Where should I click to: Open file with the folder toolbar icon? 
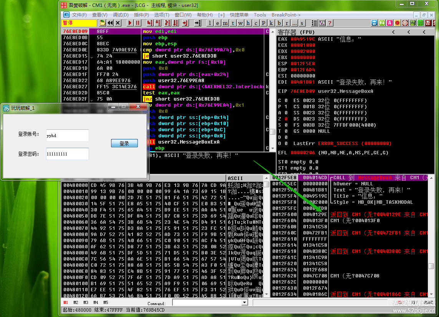point(102,23)
